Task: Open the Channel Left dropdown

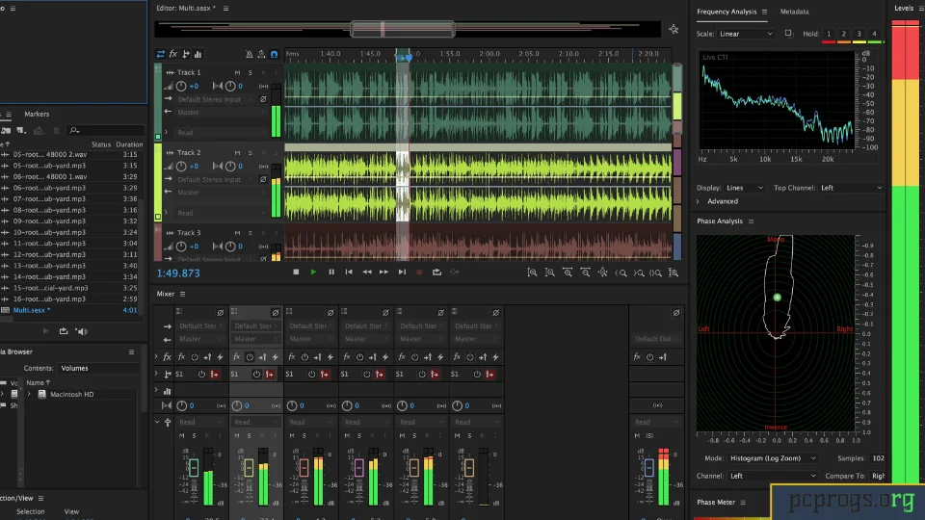Action: coord(773,476)
